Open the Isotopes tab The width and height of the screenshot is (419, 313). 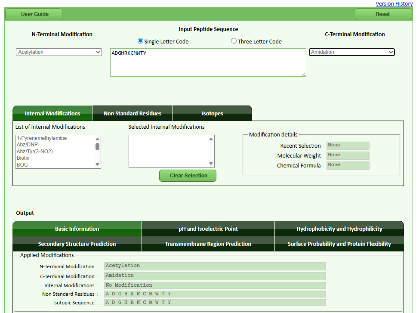click(212, 114)
